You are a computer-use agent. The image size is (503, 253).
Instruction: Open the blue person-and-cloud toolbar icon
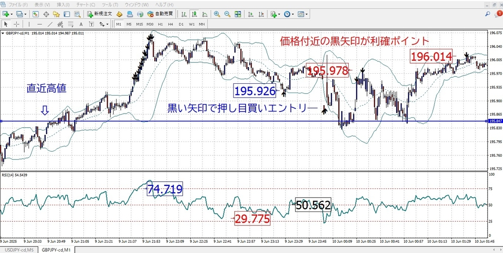tap(130, 14)
